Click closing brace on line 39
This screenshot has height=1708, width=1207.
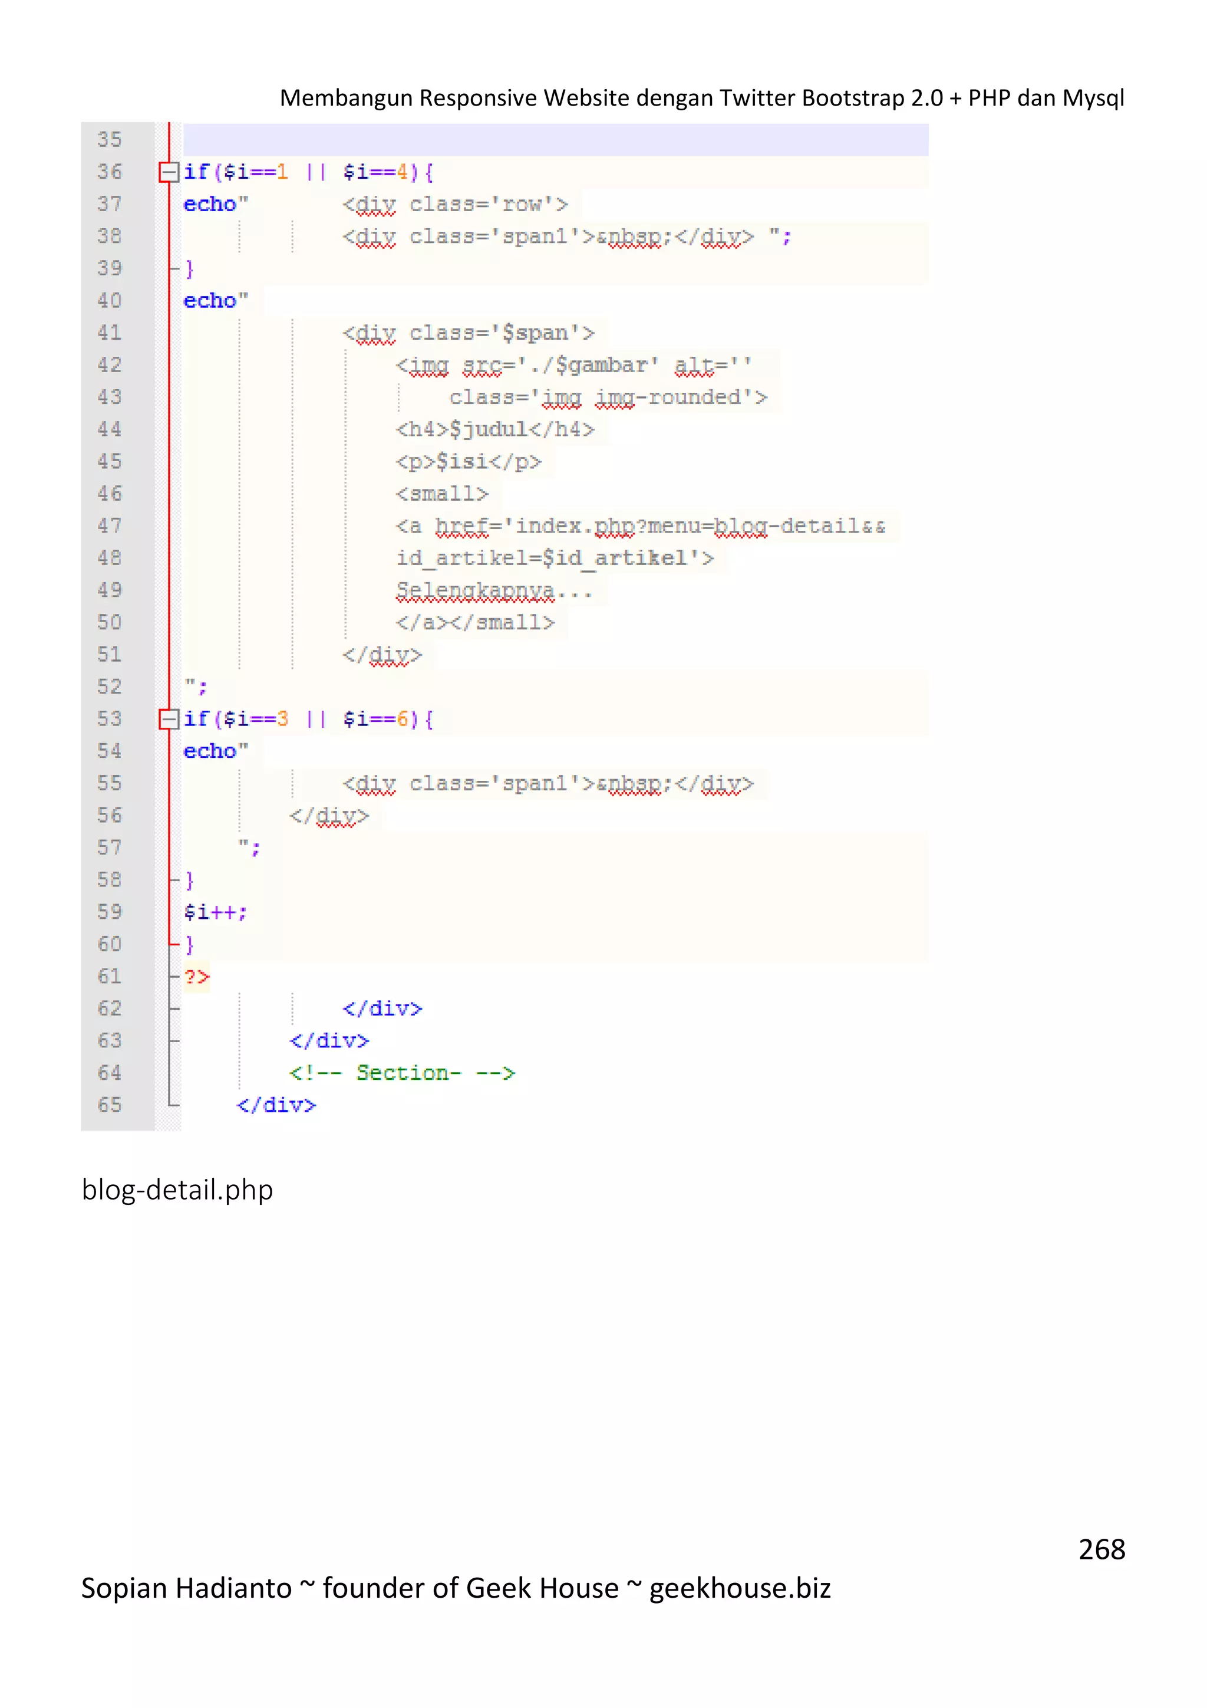pyautogui.click(x=190, y=268)
